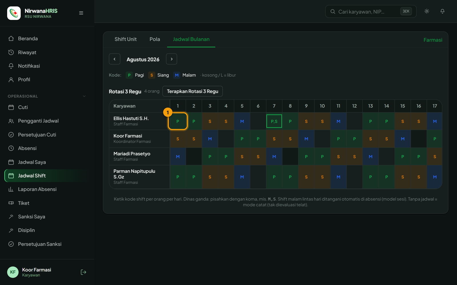Open the Persetujuan Sanksi check icon
Screen dimensions: 457x285
pos(11,244)
